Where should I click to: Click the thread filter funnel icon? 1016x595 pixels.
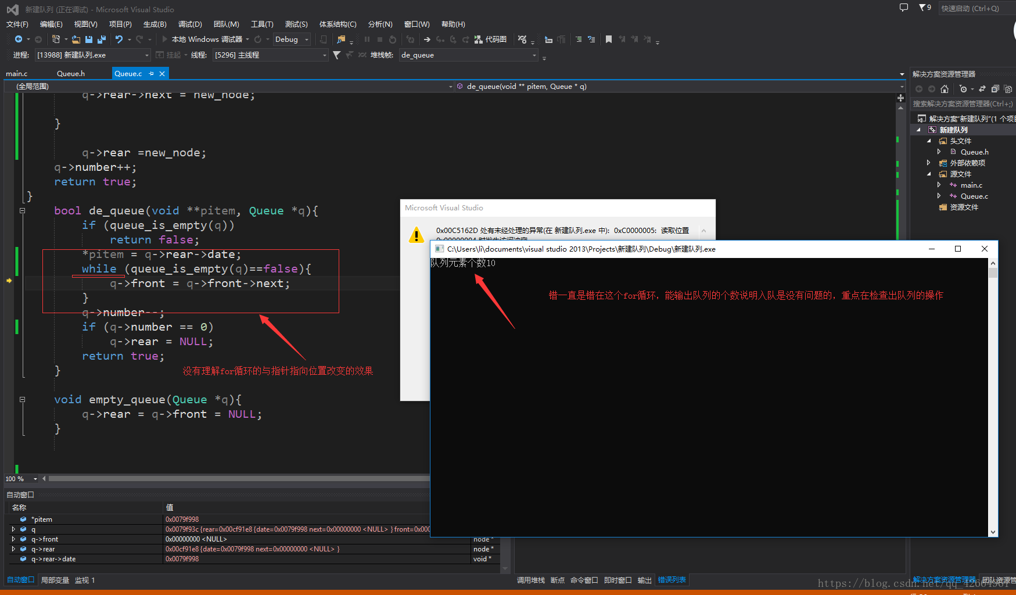click(x=336, y=55)
